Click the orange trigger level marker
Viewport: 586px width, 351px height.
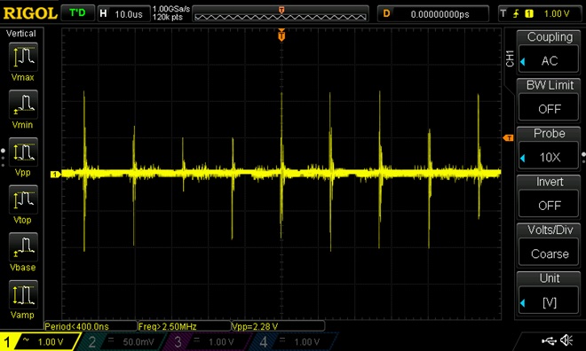pyautogui.click(x=508, y=138)
